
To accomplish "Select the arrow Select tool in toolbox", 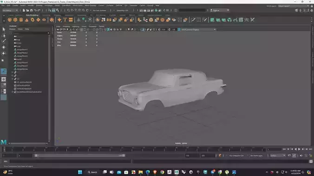I will [x=4, y=29].
